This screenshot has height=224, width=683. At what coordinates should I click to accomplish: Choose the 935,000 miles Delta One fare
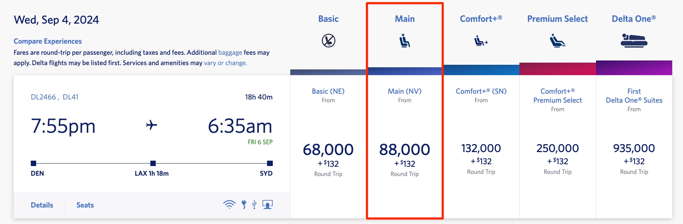coord(634,148)
